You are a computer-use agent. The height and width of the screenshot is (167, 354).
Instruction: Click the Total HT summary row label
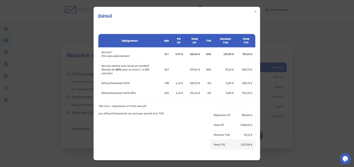[219, 125]
